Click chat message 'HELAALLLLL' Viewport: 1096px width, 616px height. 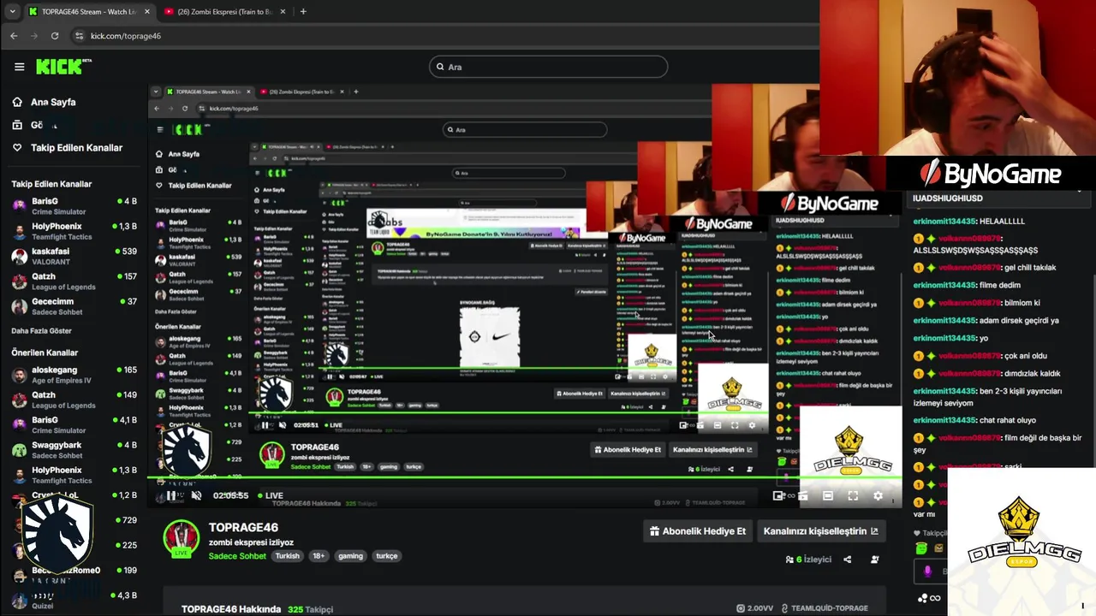(1001, 221)
